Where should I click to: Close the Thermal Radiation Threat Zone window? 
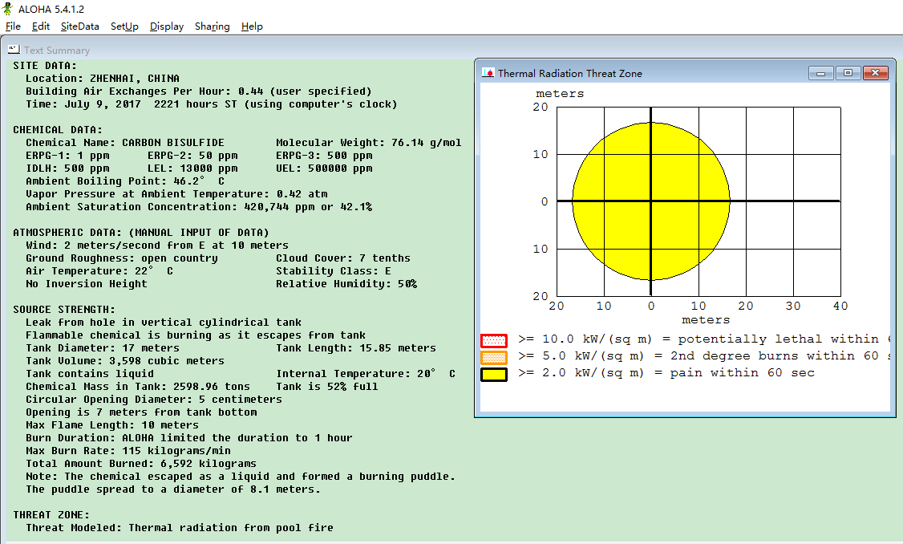[x=876, y=72]
